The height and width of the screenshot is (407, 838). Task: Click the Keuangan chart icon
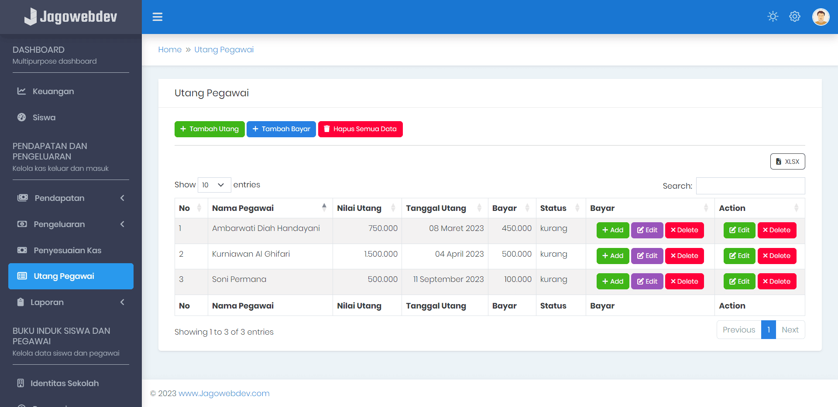[x=21, y=91]
